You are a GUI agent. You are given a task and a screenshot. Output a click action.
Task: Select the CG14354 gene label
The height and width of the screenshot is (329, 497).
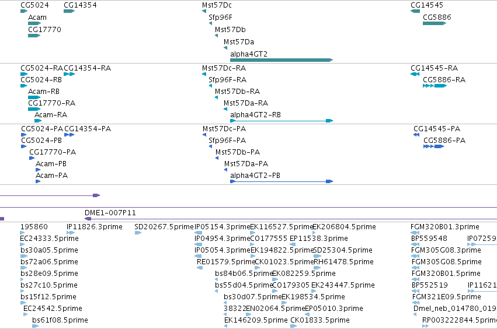click(80, 5)
